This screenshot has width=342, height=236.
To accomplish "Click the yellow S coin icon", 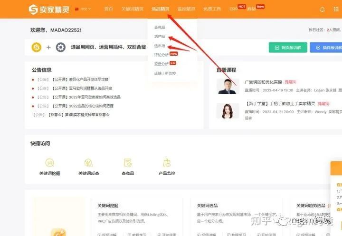I will pyautogui.click(x=37, y=47).
